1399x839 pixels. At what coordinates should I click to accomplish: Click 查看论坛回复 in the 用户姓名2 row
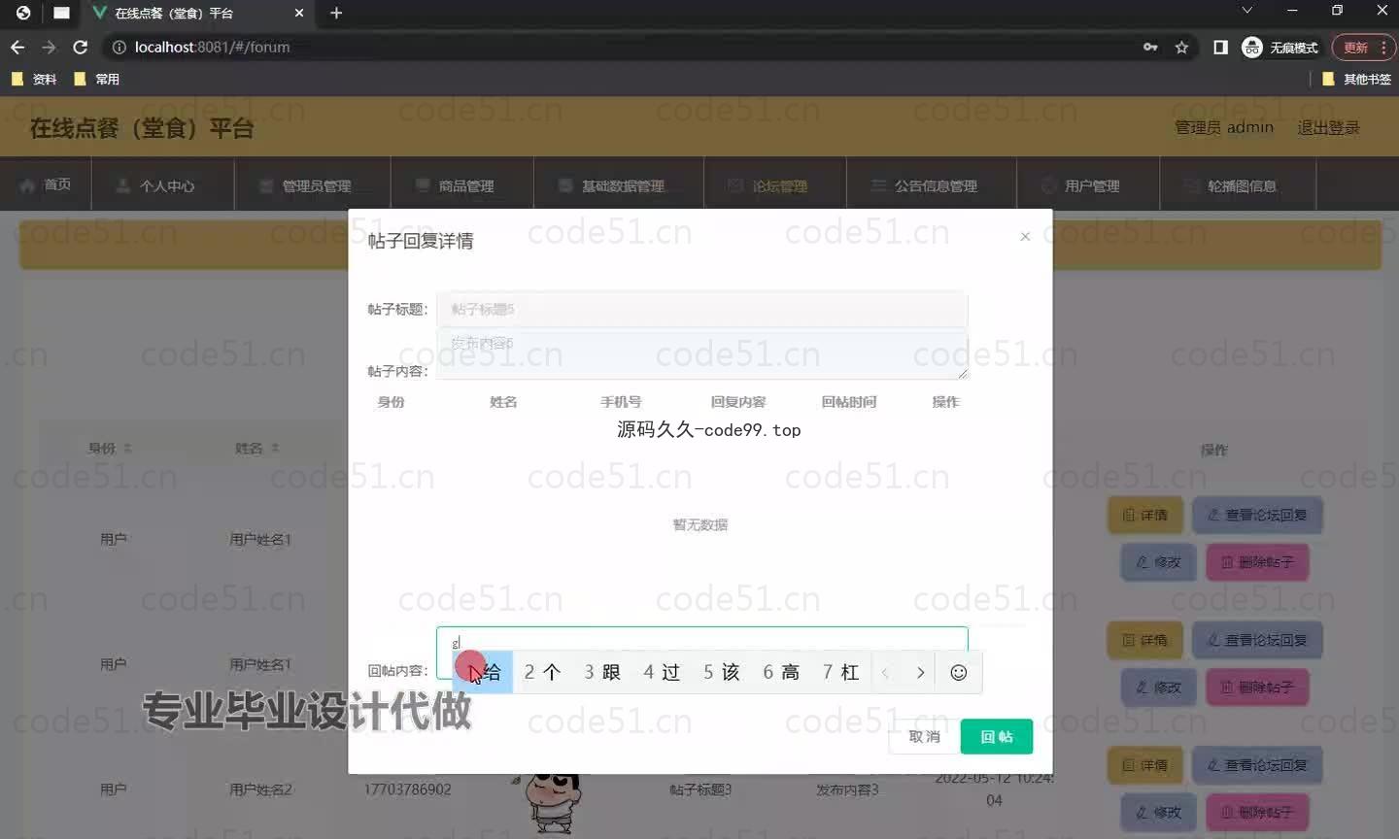pos(1257,765)
